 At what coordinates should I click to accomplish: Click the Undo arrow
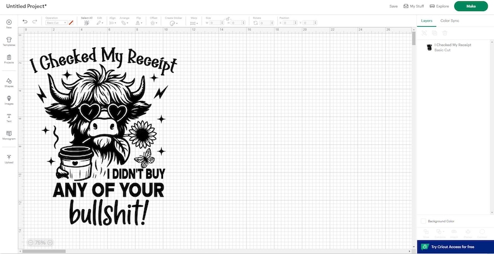(25, 21)
